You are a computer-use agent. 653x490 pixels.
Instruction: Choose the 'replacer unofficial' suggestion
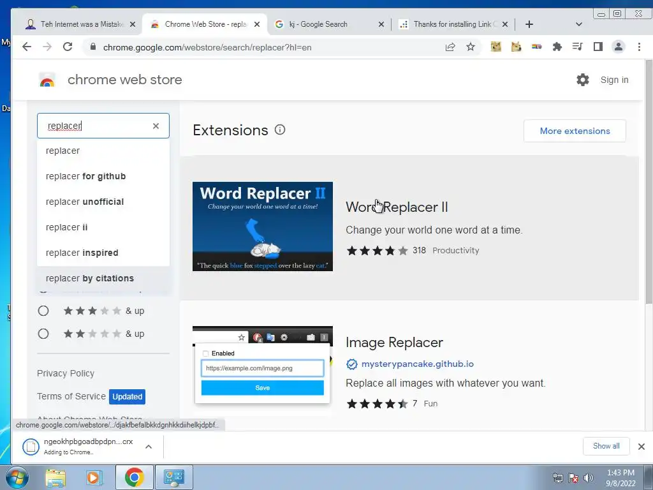[x=103, y=202]
